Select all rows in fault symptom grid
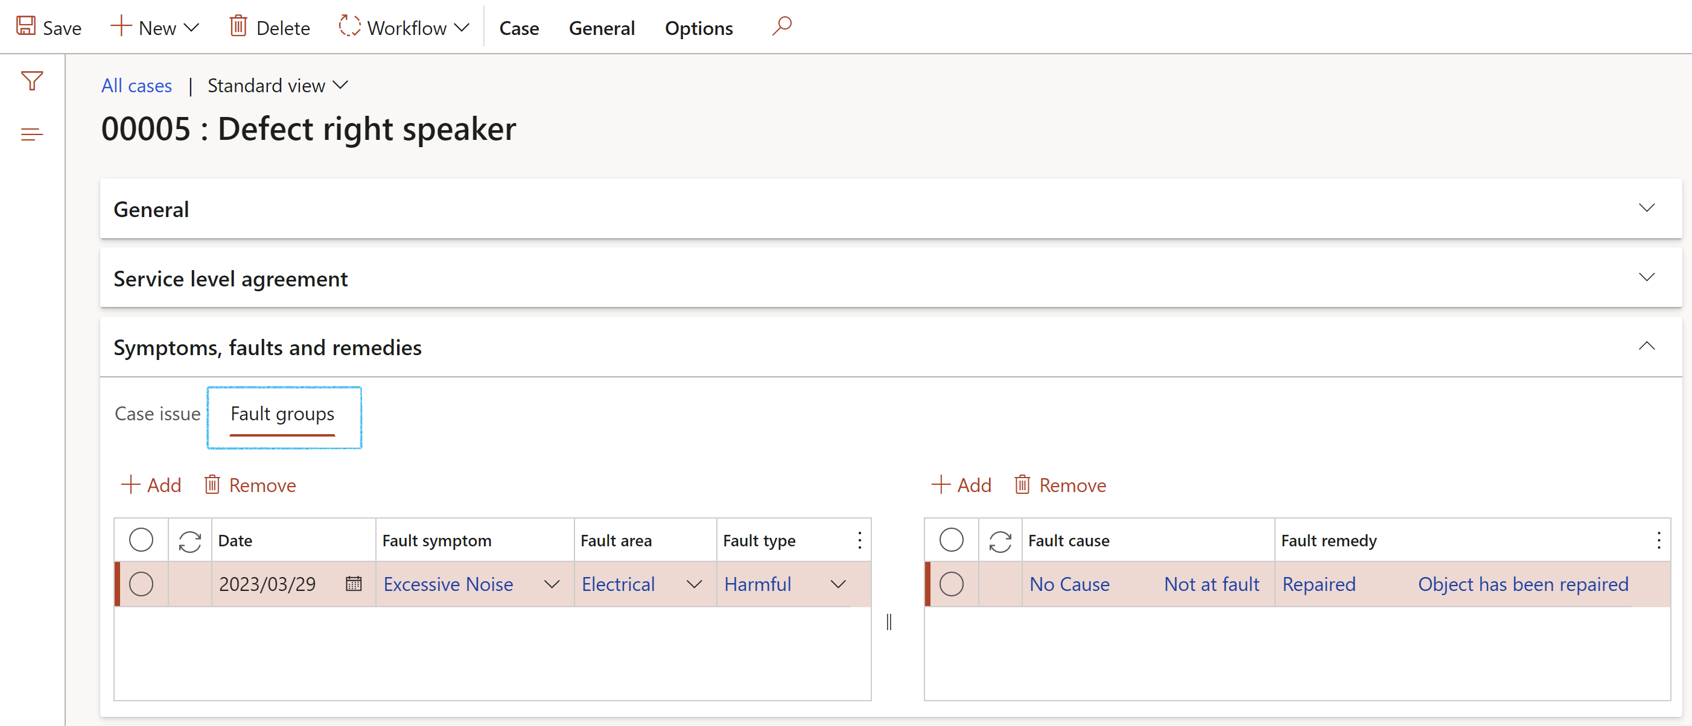Screen dimensions: 1692x726 coord(141,540)
